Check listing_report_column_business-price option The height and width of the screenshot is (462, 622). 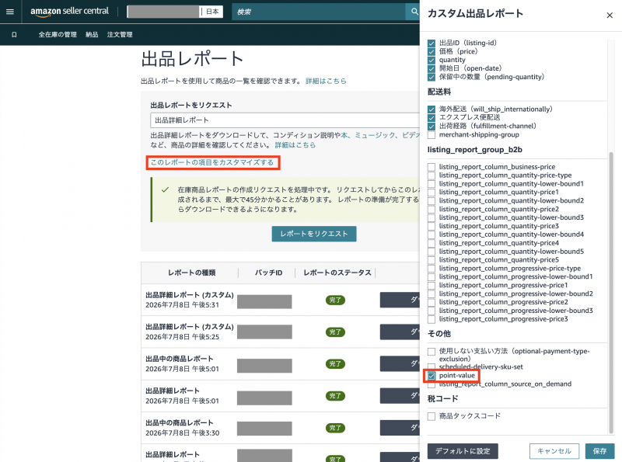pos(432,167)
